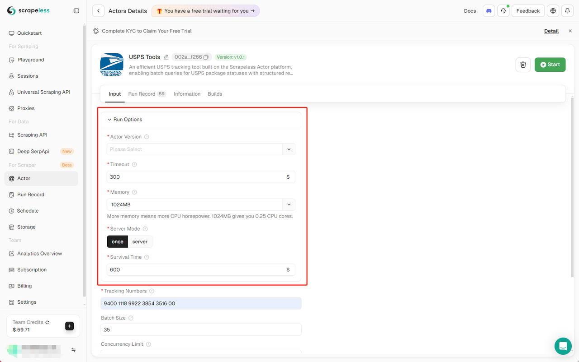This screenshot has width=579, height=362.
Task: Switch account with the swap arrows icon
Action: point(73,350)
